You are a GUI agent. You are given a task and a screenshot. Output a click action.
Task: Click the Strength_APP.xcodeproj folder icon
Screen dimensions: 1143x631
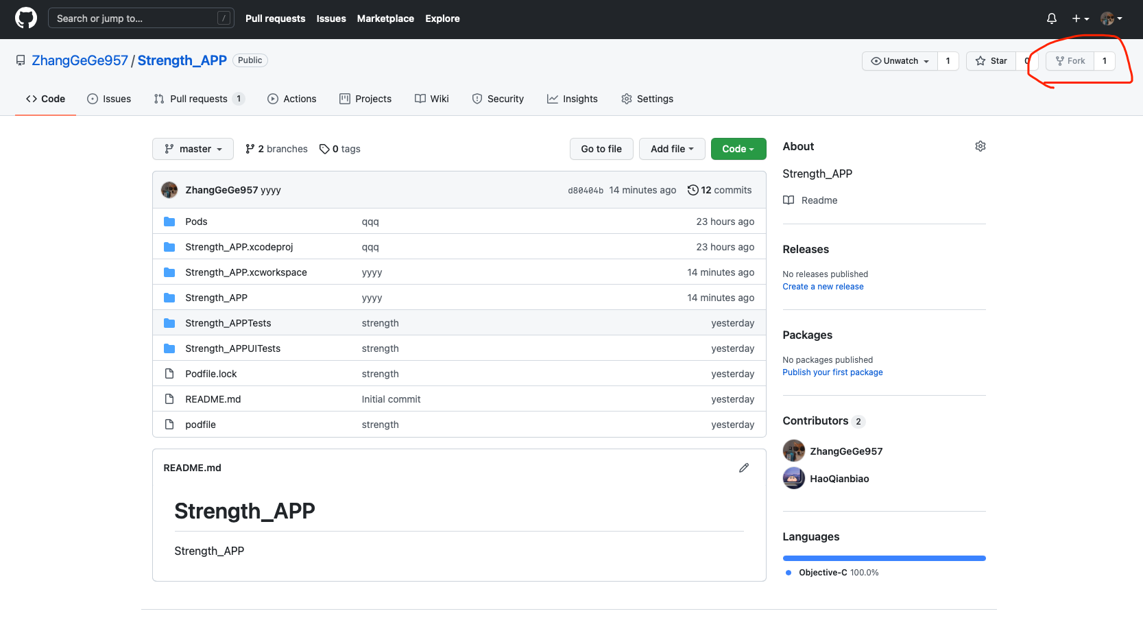[x=169, y=247]
